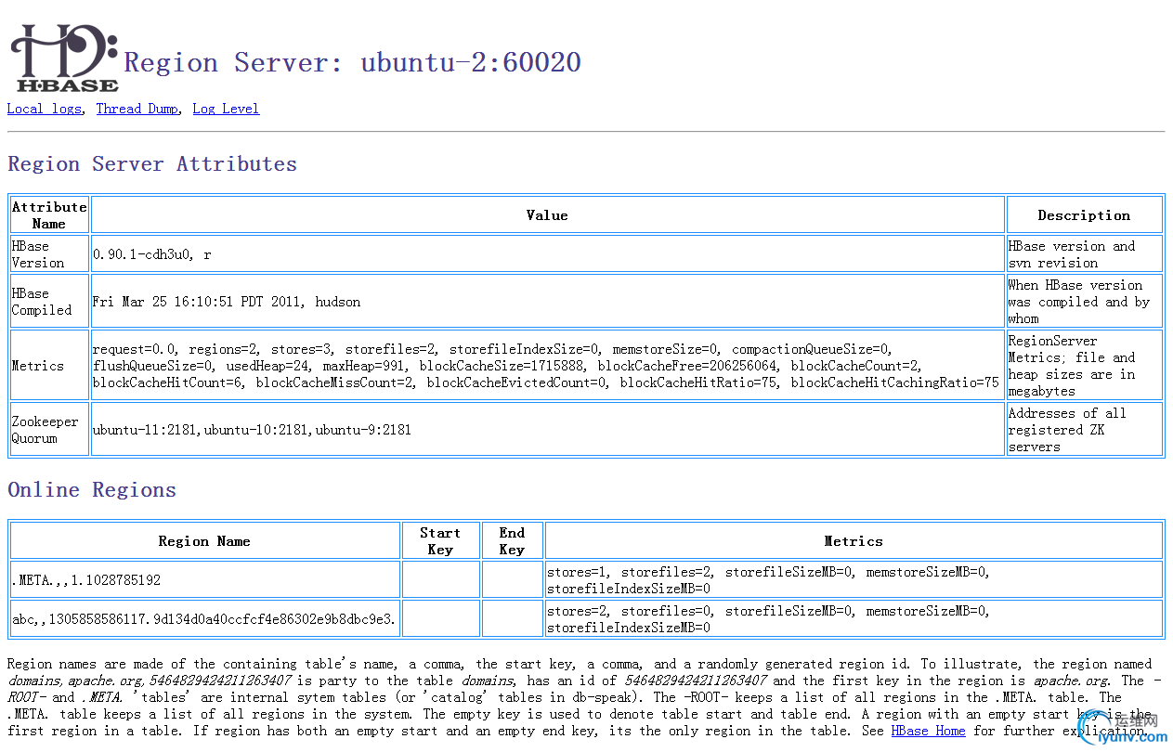
Task: Click the Region Server Attributes heading
Action: (x=152, y=164)
